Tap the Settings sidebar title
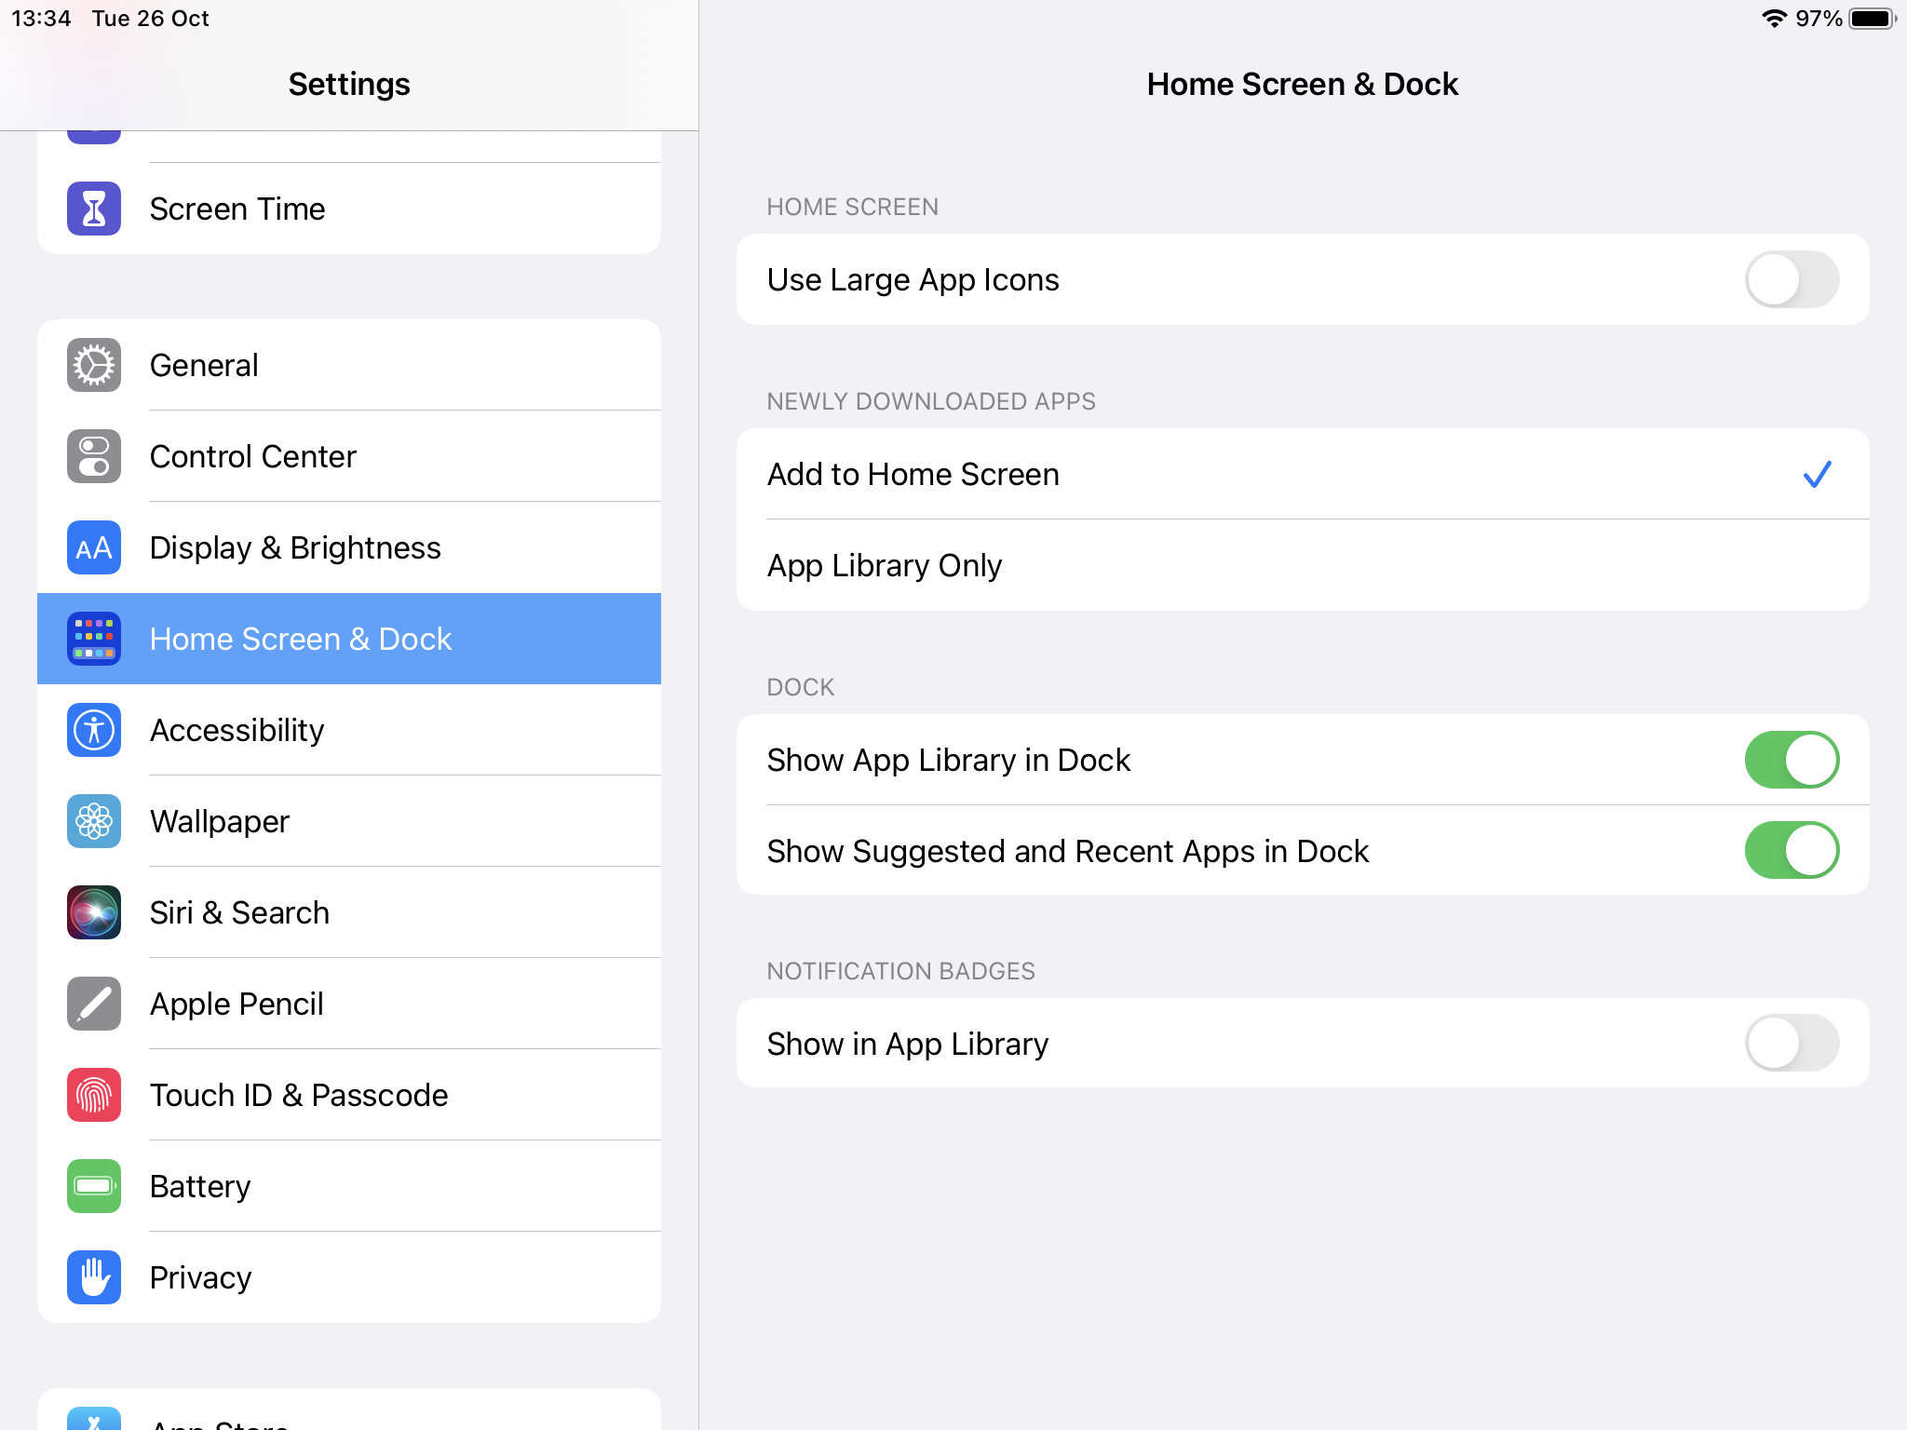This screenshot has height=1430, width=1907. point(349,84)
